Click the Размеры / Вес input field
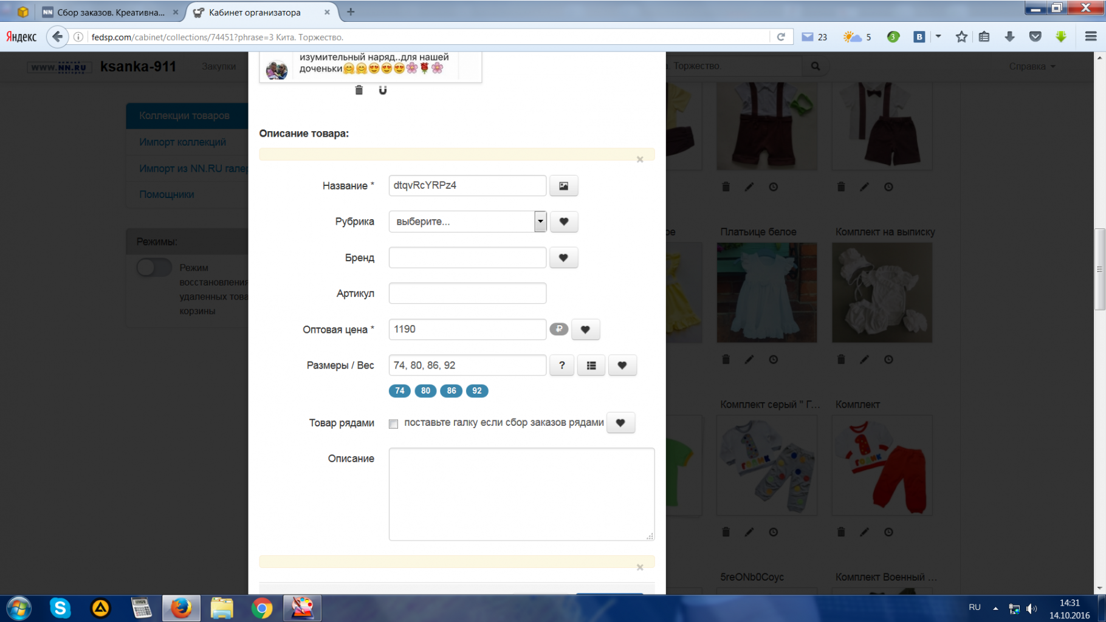1106x622 pixels. point(467,365)
